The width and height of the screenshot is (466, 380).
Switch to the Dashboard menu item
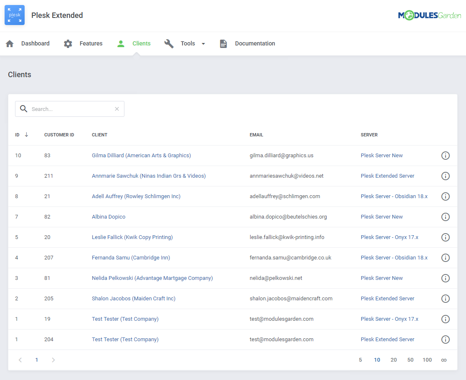click(35, 43)
